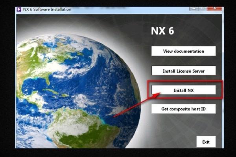The image size is (236, 157).
Task: Start Install License Server setup
Action: [184, 71]
